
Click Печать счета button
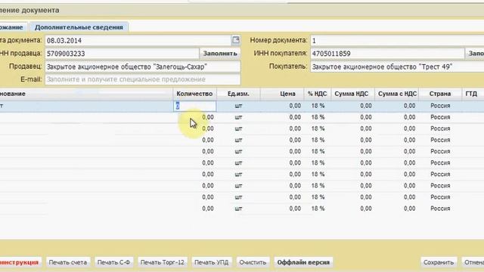tap(68, 262)
